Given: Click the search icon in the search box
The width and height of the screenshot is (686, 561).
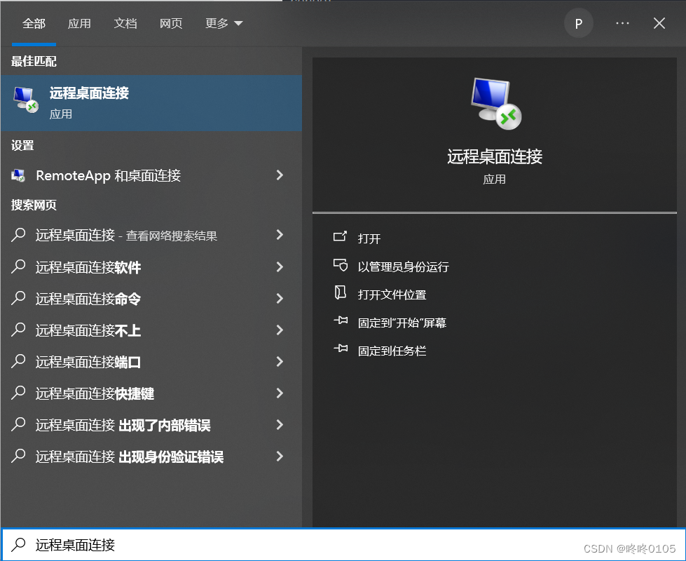Looking at the screenshot, I should tap(18, 544).
